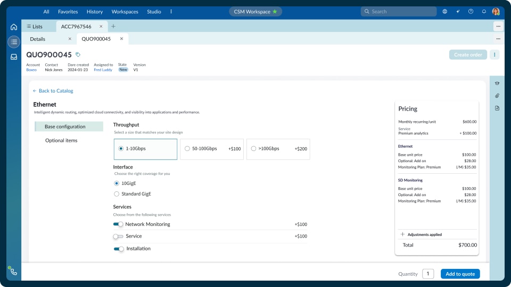511x287 pixels.
Task: Toggle Network Monitoring service
Action: pyautogui.click(x=118, y=224)
